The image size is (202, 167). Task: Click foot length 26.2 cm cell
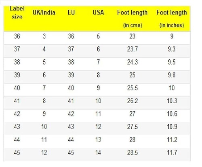coord(133,101)
